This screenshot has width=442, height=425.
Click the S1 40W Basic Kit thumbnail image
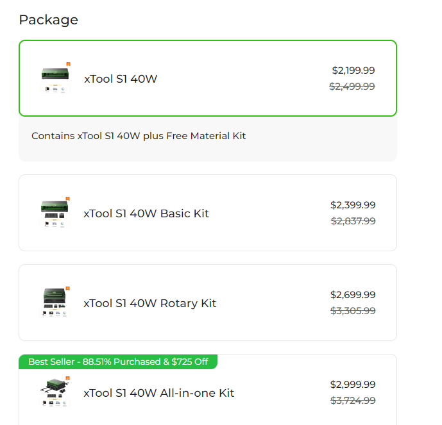pos(55,213)
